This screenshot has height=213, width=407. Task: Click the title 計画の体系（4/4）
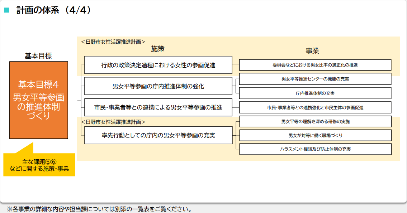pos(54,10)
